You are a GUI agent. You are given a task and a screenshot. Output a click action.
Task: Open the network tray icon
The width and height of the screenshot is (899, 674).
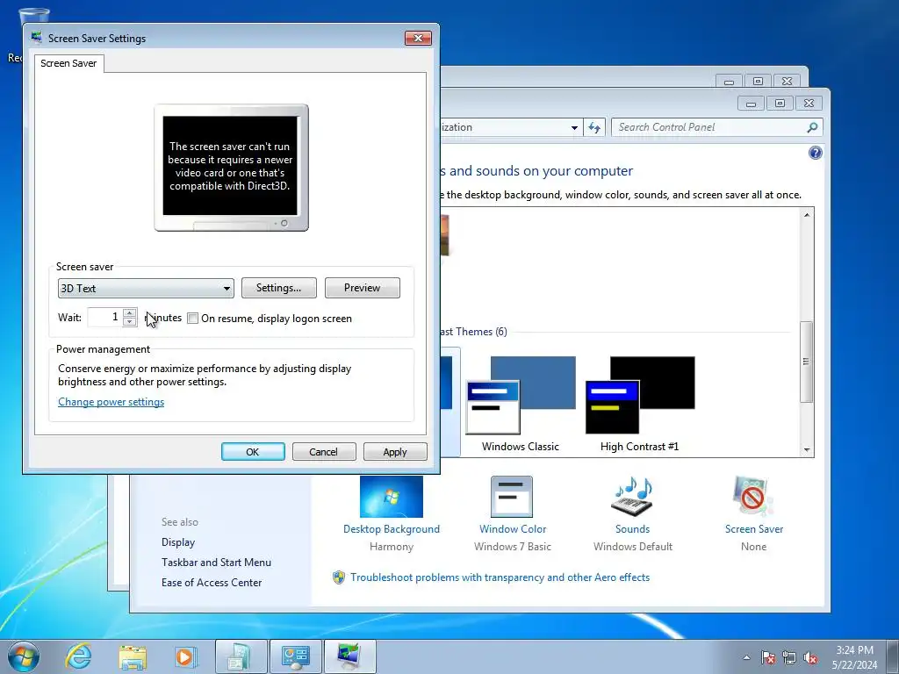[x=789, y=657]
